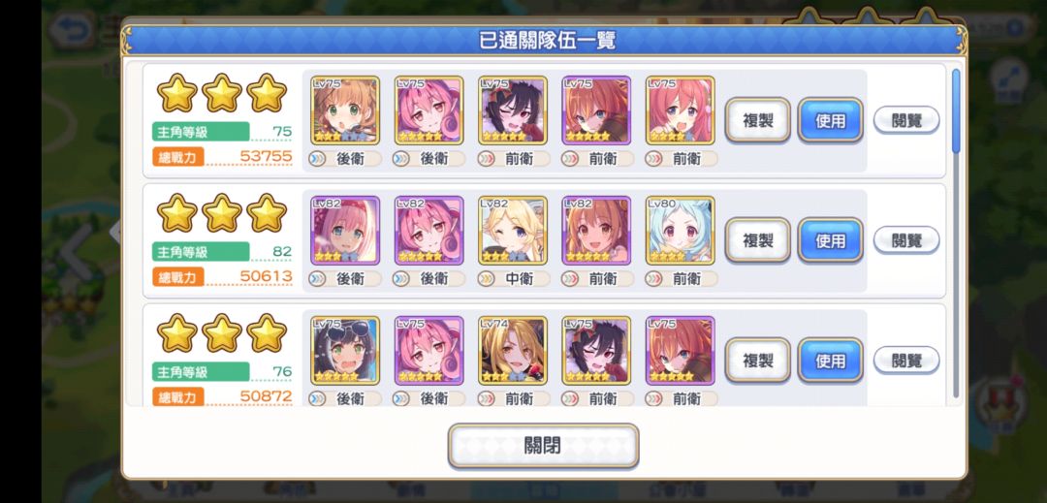The width and height of the screenshot is (1047, 503).
Task: Tap the first Lv82 pink-haired character in second team
Action: 345,231
